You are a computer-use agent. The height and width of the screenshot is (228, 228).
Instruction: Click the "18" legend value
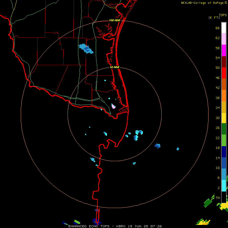point(218,148)
